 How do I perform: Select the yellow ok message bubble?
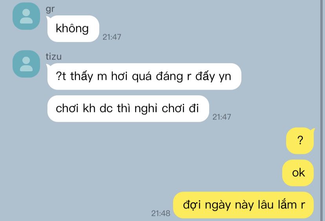(298, 173)
